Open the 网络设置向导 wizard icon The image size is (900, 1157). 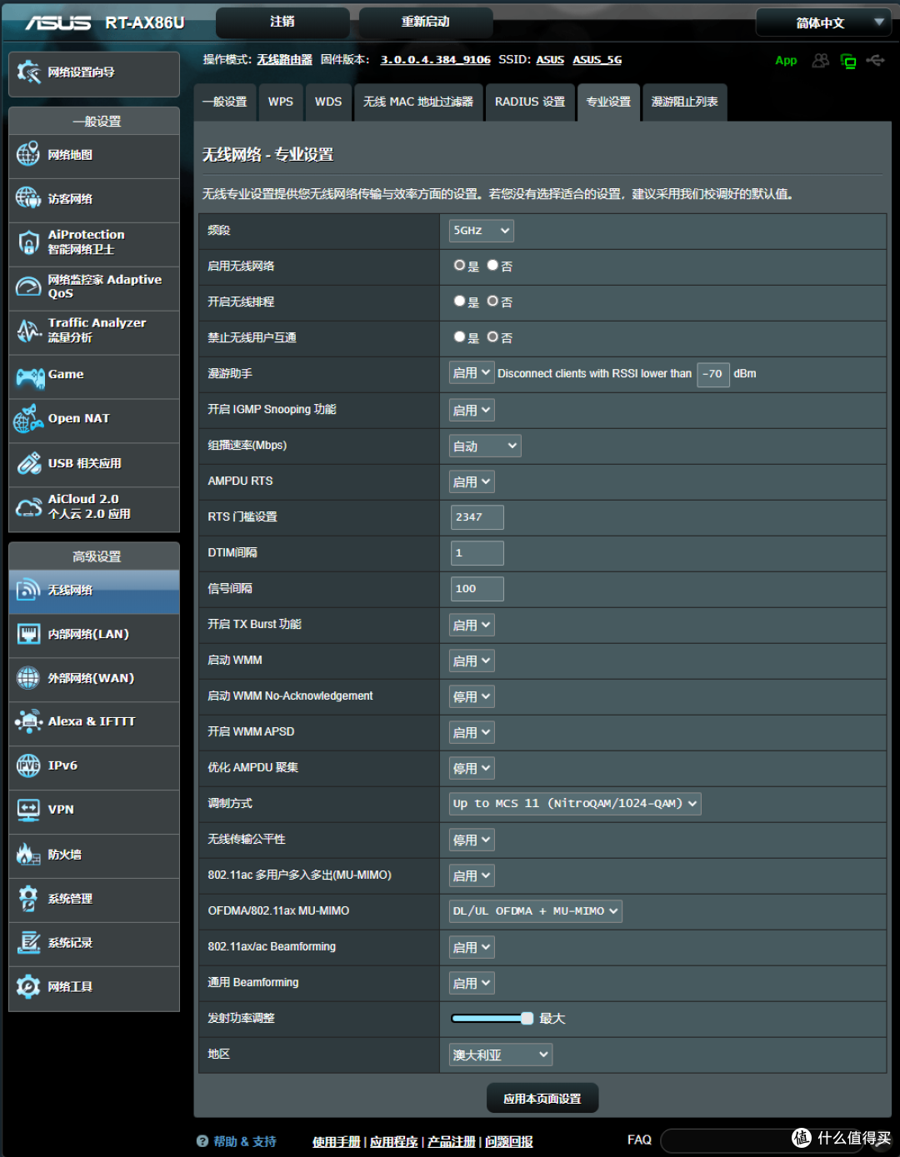point(28,72)
